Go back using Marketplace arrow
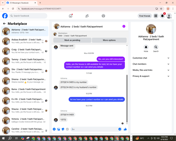 point(4,24)
